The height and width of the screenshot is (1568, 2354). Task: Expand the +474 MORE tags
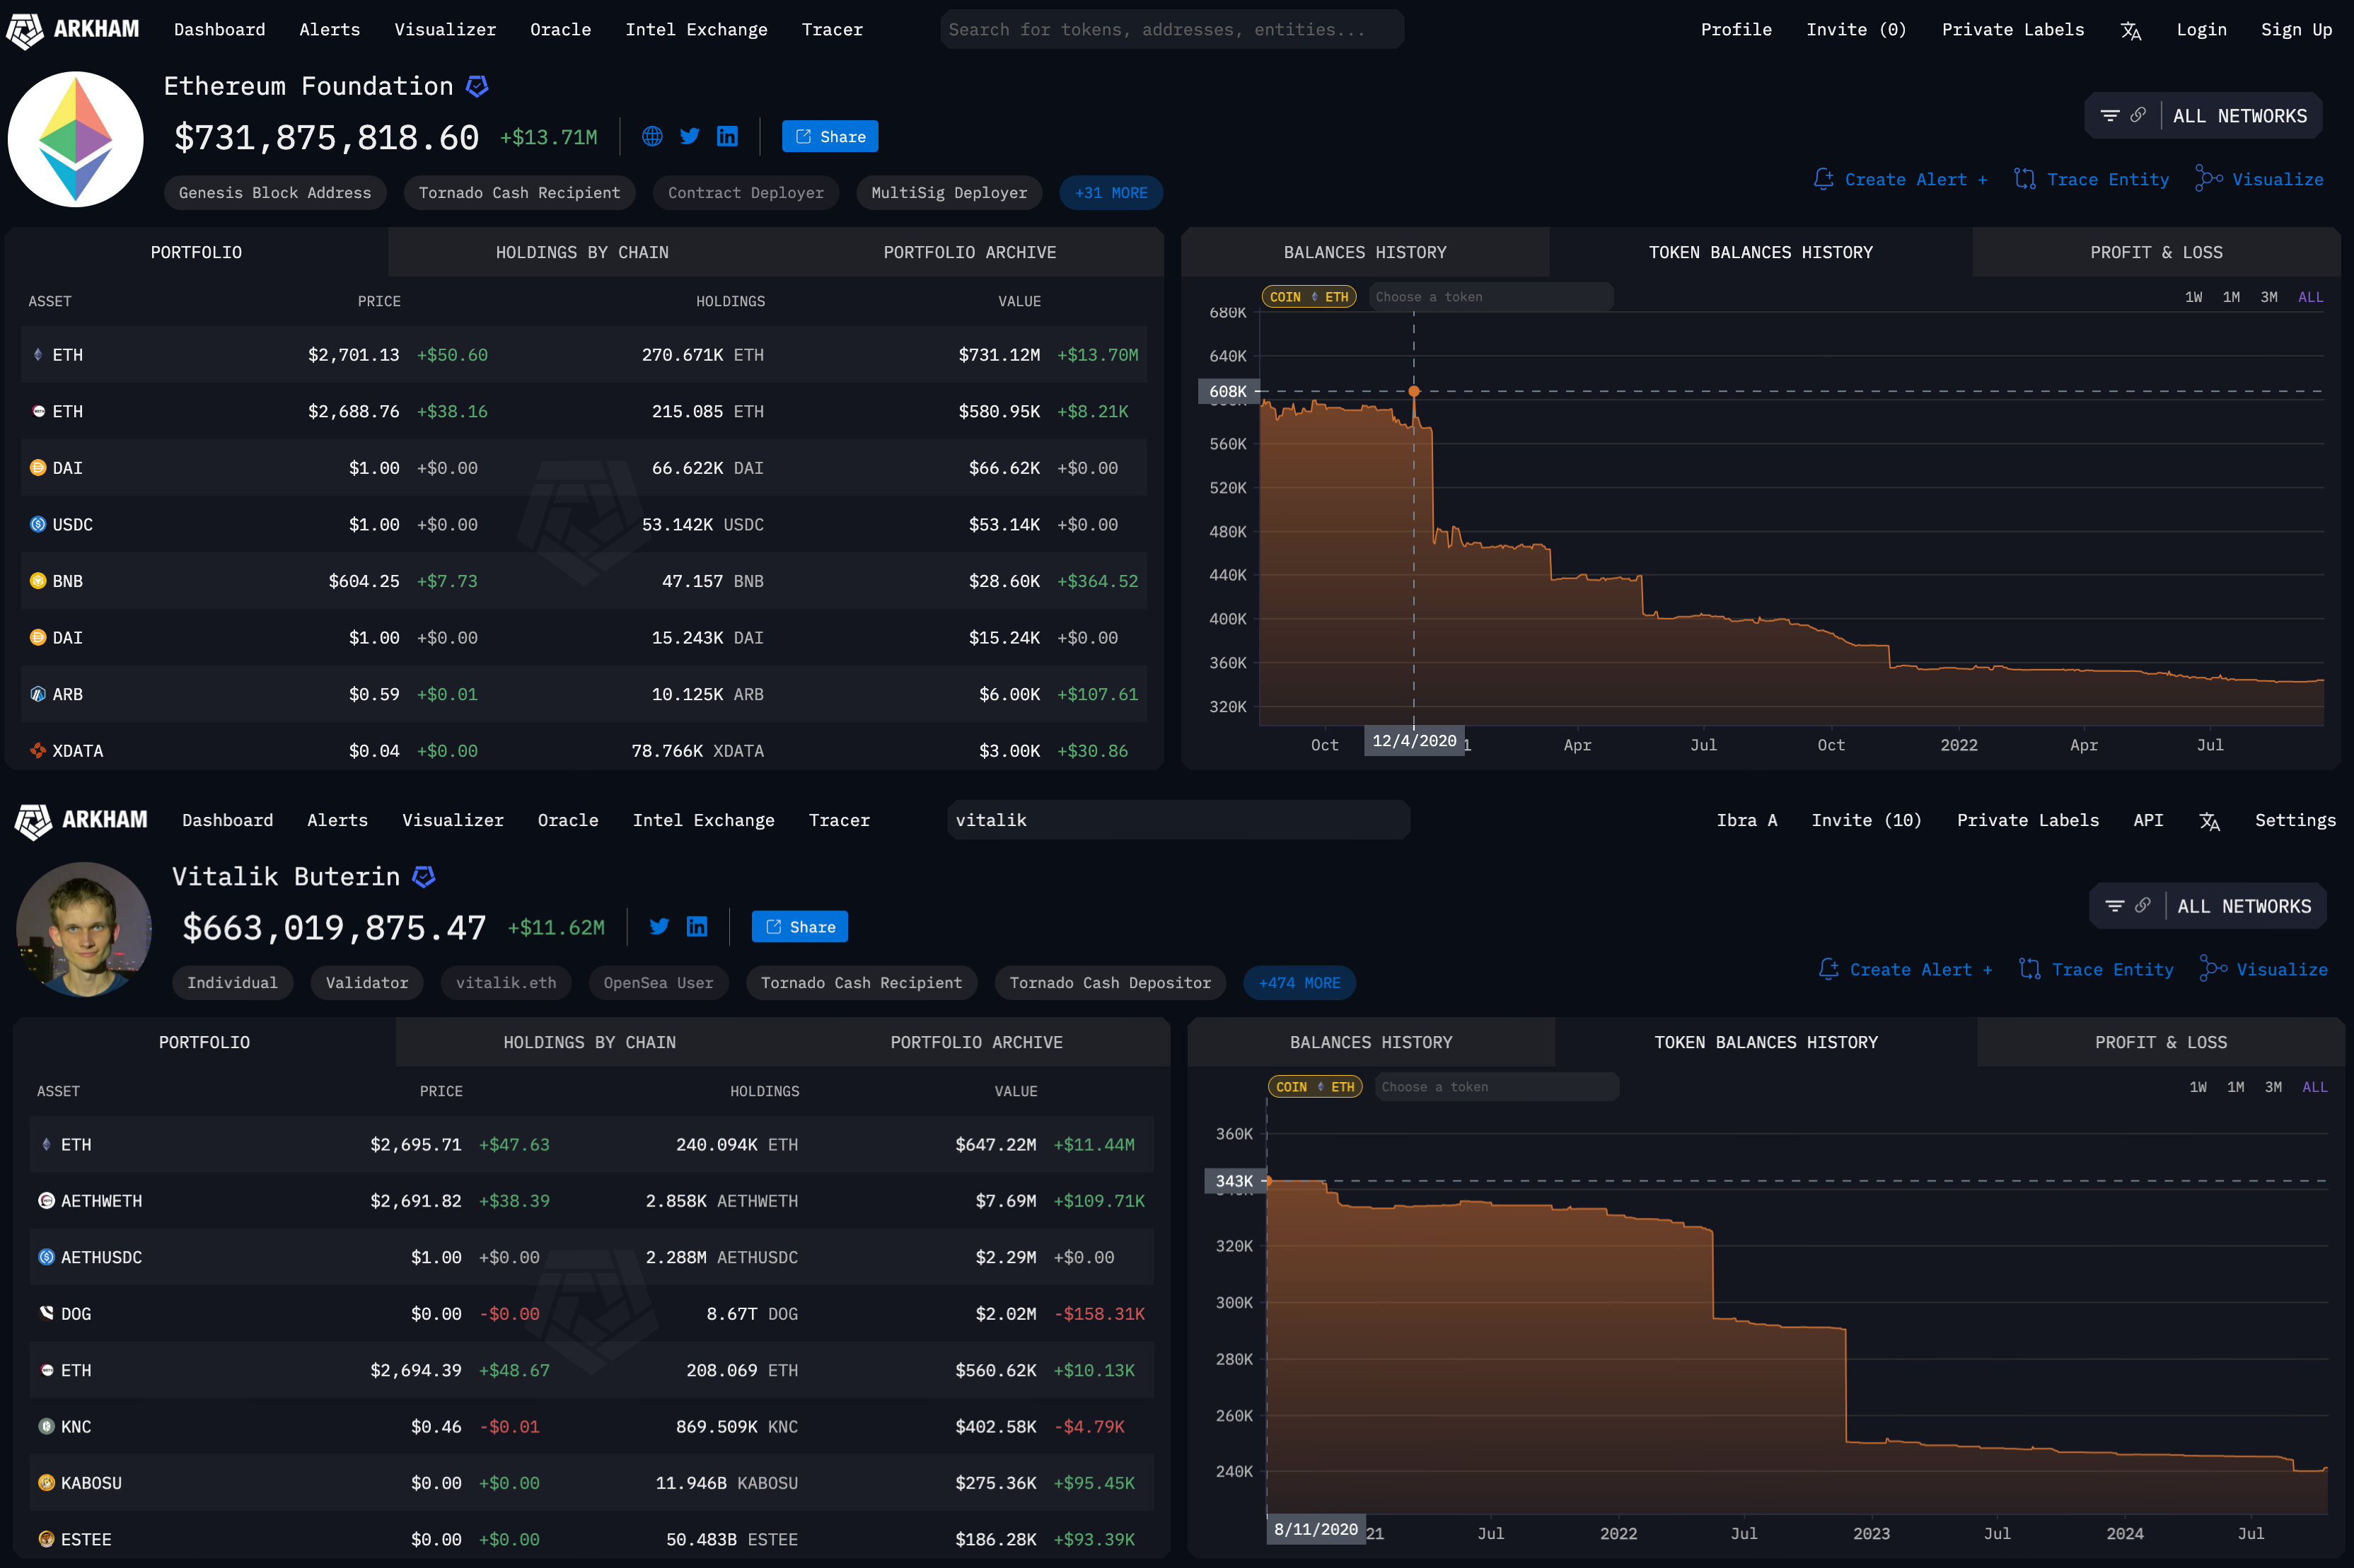1300,983
